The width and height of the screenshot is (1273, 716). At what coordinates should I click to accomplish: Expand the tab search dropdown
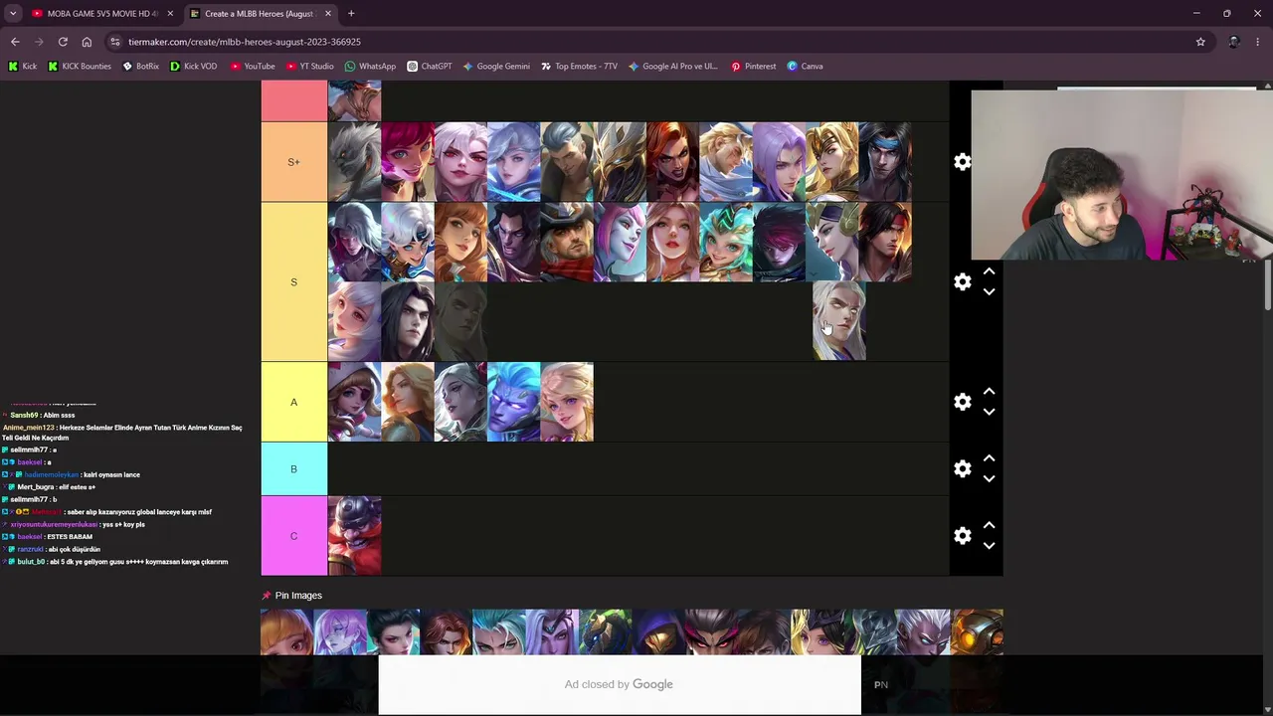pyautogui.click(x=13, y=14)
